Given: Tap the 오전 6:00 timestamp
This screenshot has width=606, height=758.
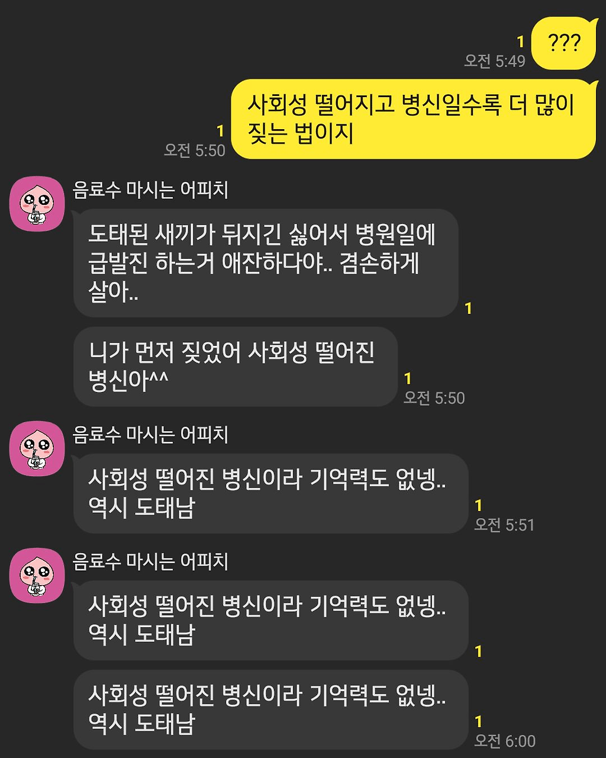Looking at the screenshot, I should 505,741.
